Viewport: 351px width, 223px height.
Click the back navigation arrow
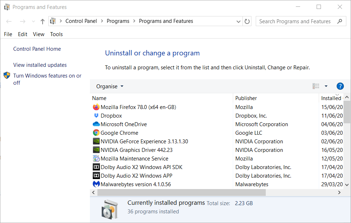pos(9,21)
